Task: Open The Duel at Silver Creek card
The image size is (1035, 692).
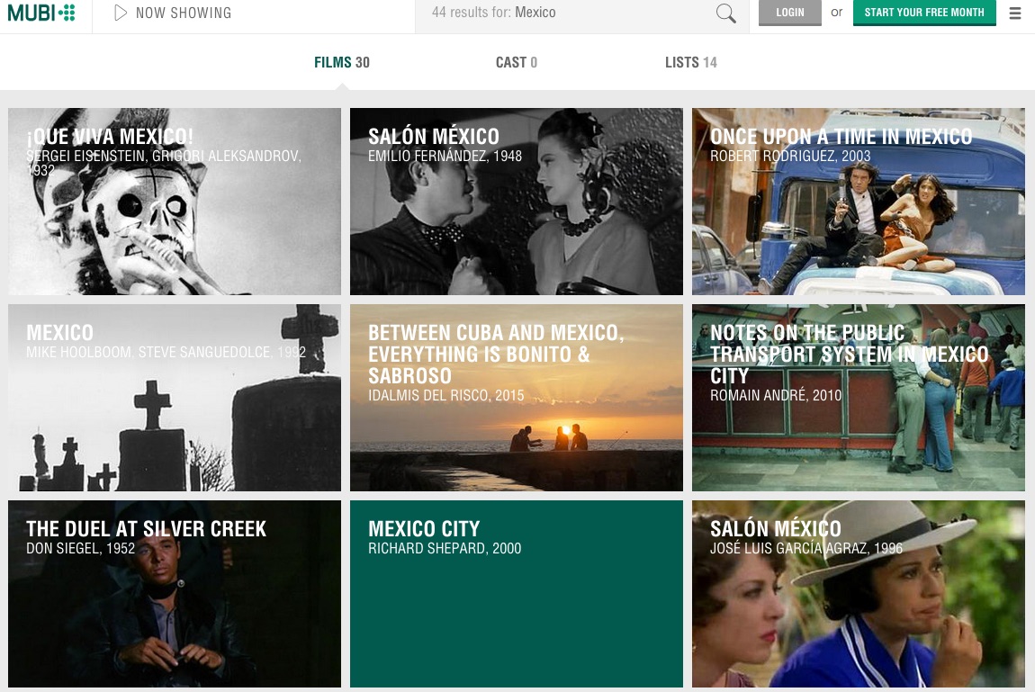Action: [175, 594]
